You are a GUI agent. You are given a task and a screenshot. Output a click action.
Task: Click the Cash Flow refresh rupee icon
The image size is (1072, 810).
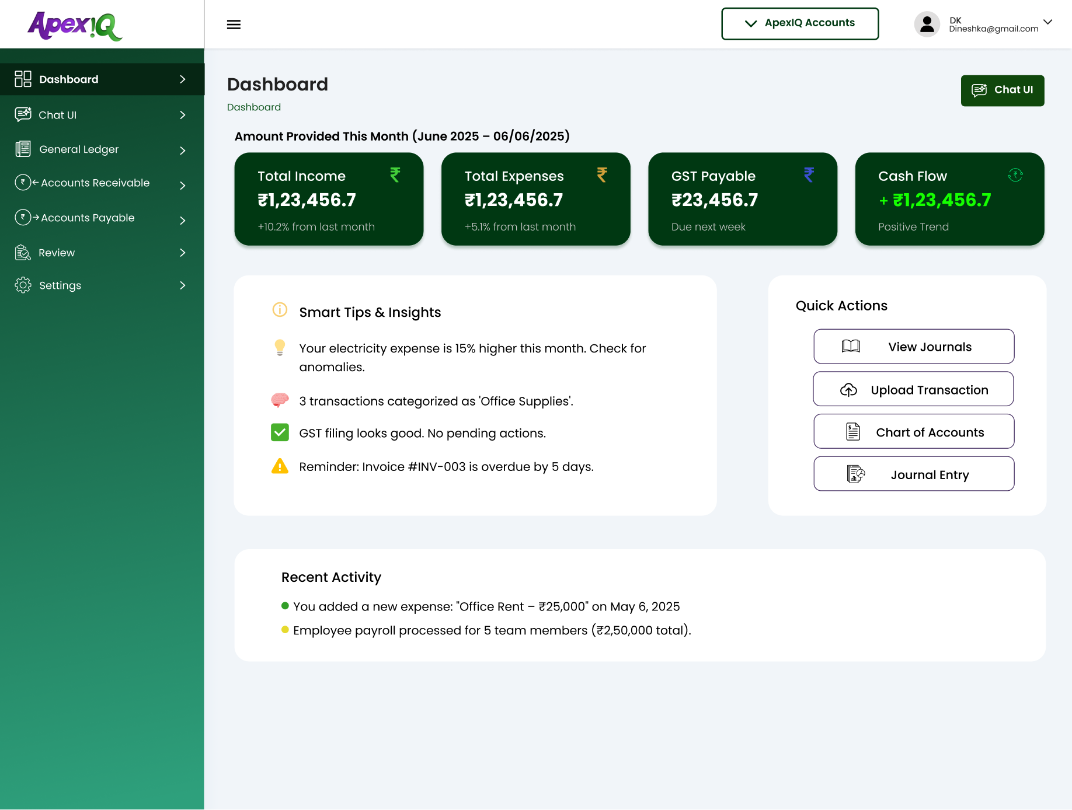click(1015, 175)
